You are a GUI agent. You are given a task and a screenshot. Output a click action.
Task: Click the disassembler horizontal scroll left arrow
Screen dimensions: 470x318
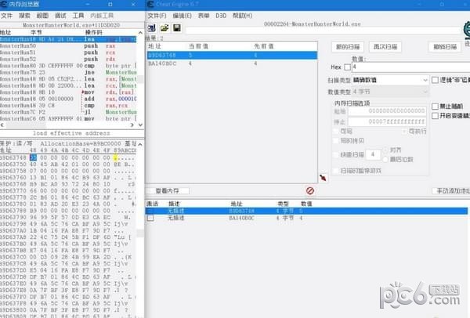click(2, 125)
